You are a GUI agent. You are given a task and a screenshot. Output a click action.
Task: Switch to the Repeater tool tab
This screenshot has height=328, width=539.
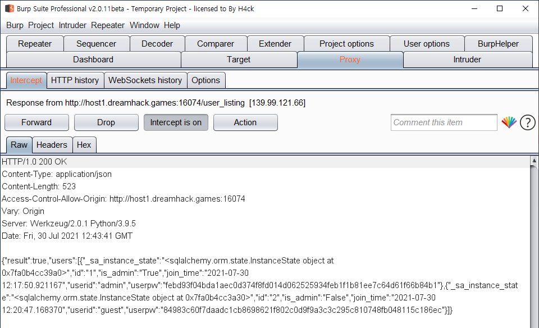pyautogui.click(x=35, y=44)
